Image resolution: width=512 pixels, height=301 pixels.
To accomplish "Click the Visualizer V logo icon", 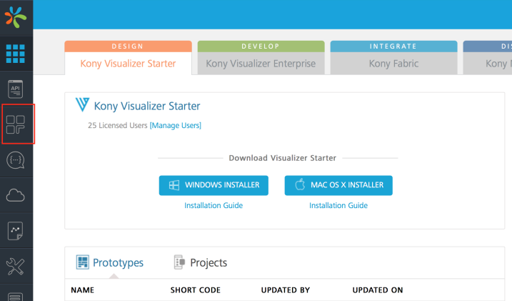I will tap(82, 105).
